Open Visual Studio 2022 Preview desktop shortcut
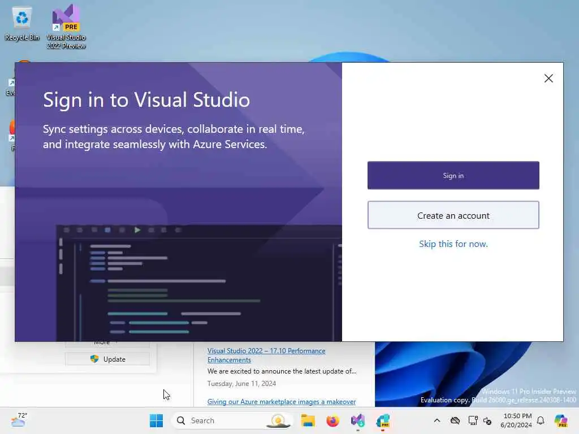 (66, 27)
